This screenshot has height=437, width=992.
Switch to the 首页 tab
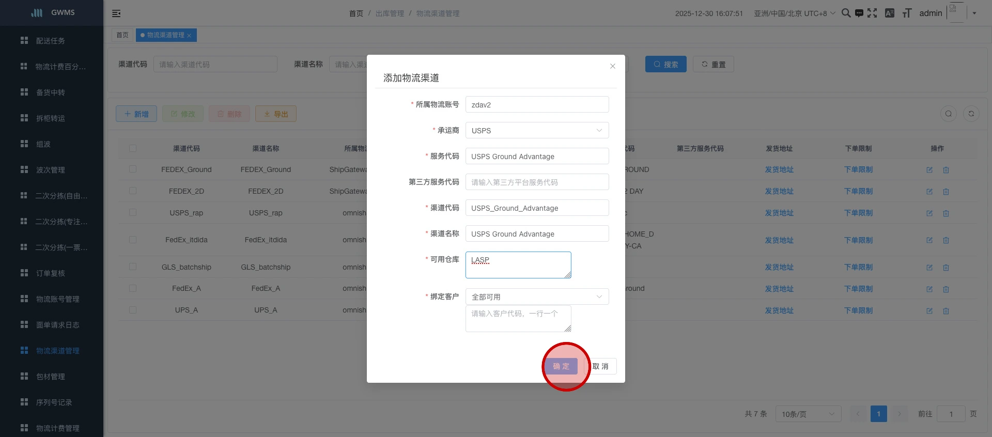tap(122, 35)
